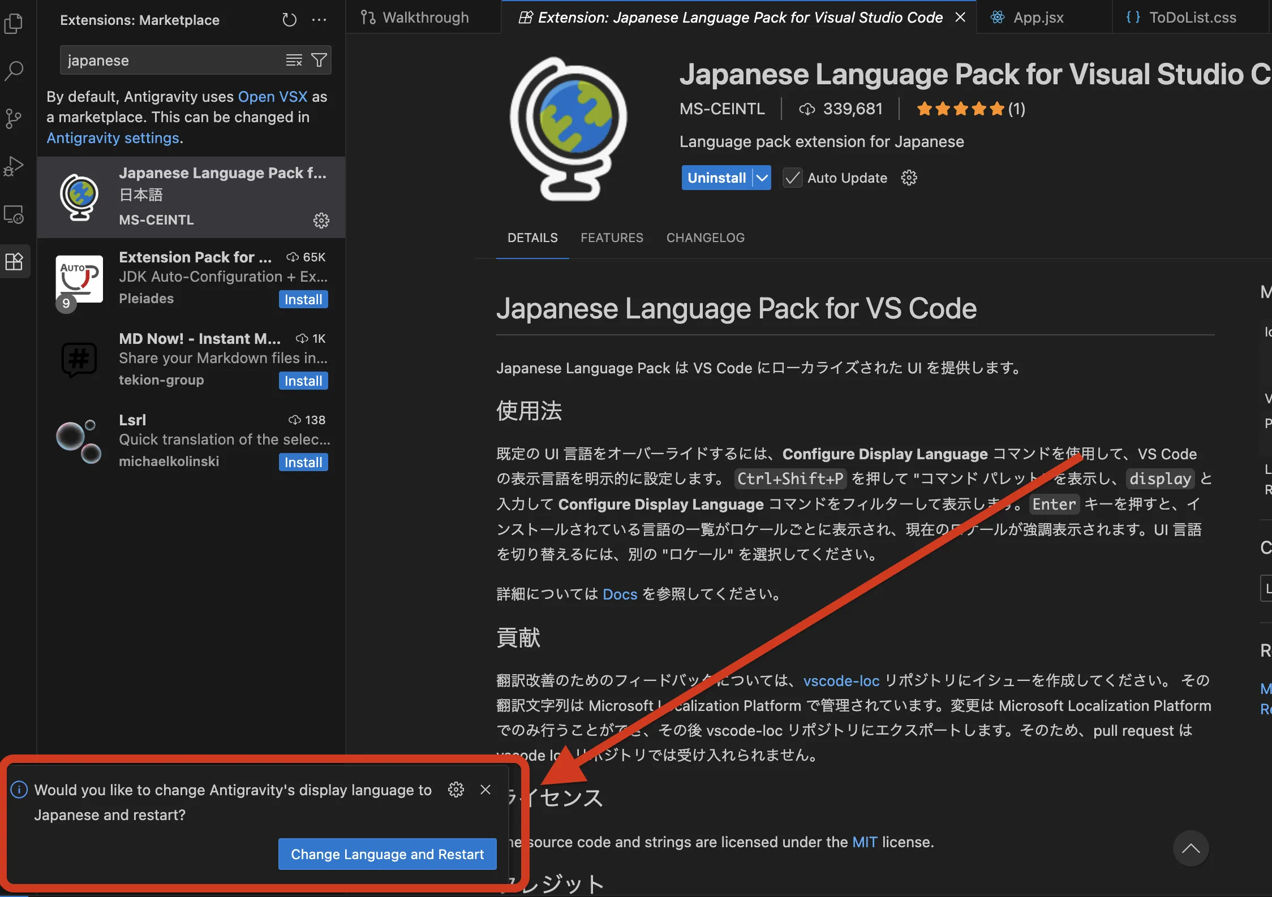1272x897 pixels.
Task: Click the filter extensions funnel icon
Action: tap(319, 60)
